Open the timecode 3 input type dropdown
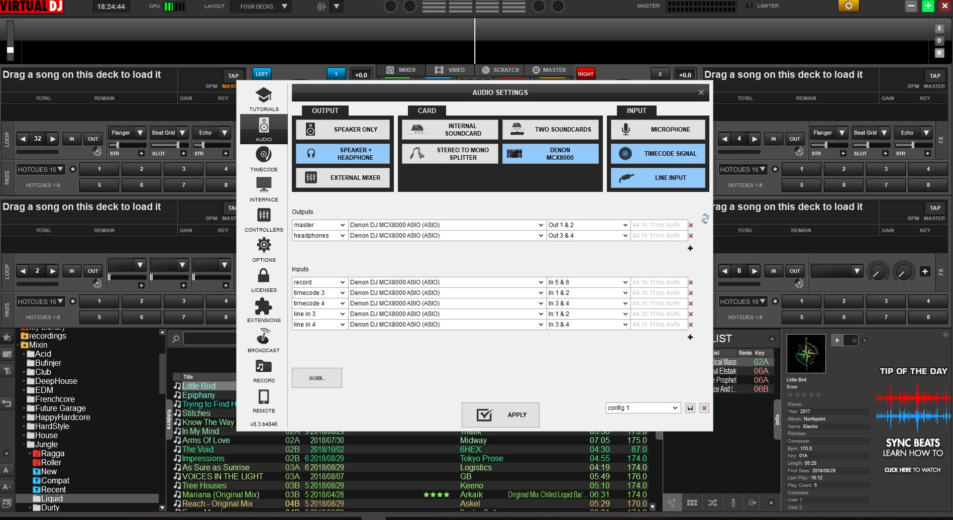 point(320,293)
